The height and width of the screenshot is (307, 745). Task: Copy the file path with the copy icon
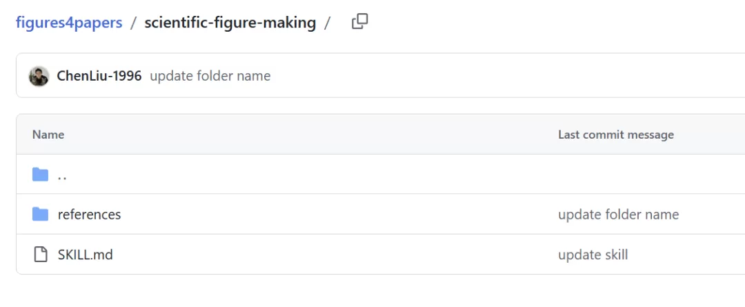click(x=359, y=22)
